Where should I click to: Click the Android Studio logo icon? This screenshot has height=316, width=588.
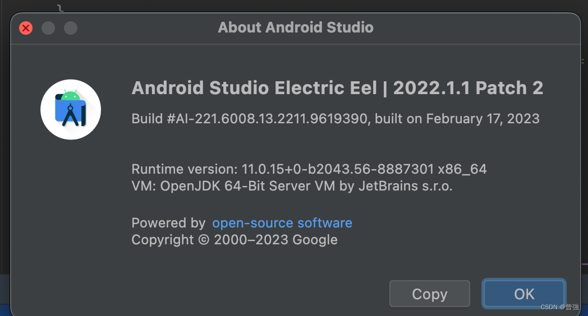point(71,109)
